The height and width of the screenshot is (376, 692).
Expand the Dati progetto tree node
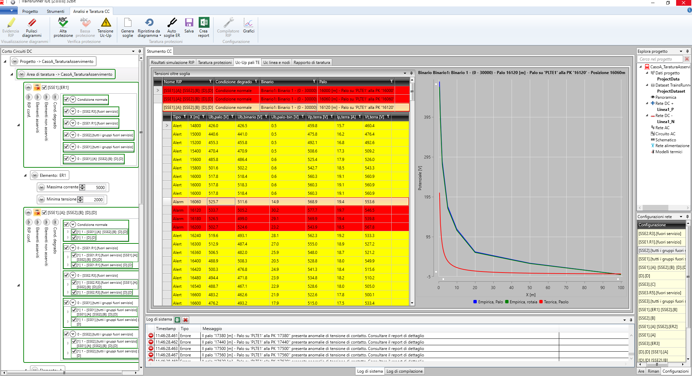[x=647, y=73]
